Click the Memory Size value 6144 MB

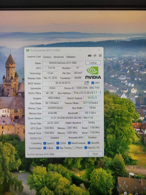(52, 113)
